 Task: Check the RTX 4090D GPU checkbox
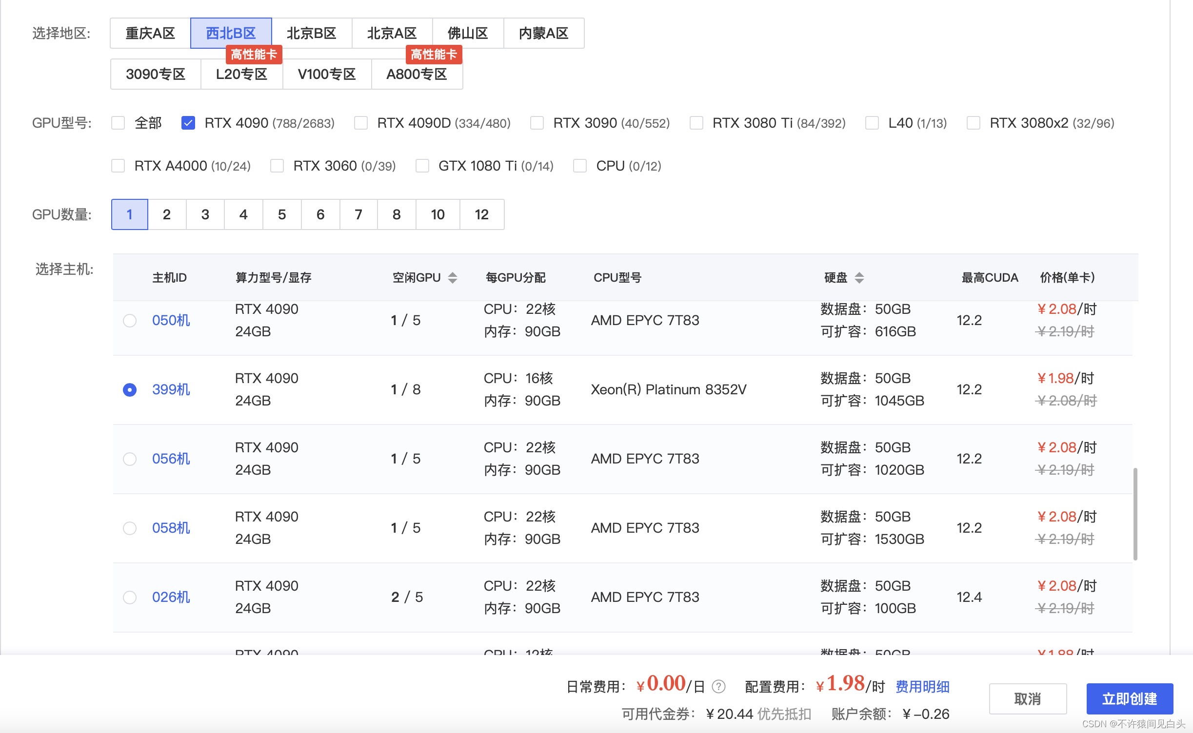click(x=361, y=123)
